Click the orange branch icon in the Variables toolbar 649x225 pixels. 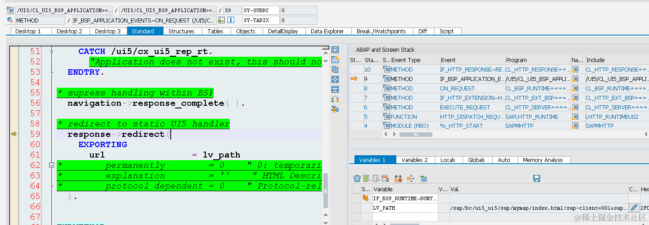click(410, 179)
